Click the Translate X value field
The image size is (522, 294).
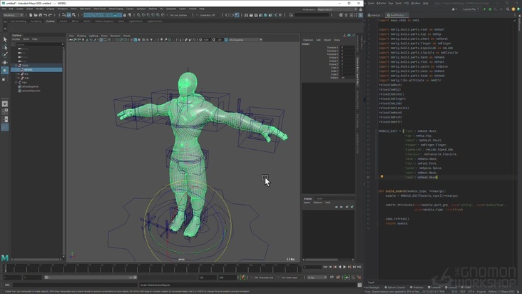tap(346, 47)
